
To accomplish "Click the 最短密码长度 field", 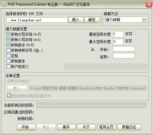I will click(x=118, y=34).
